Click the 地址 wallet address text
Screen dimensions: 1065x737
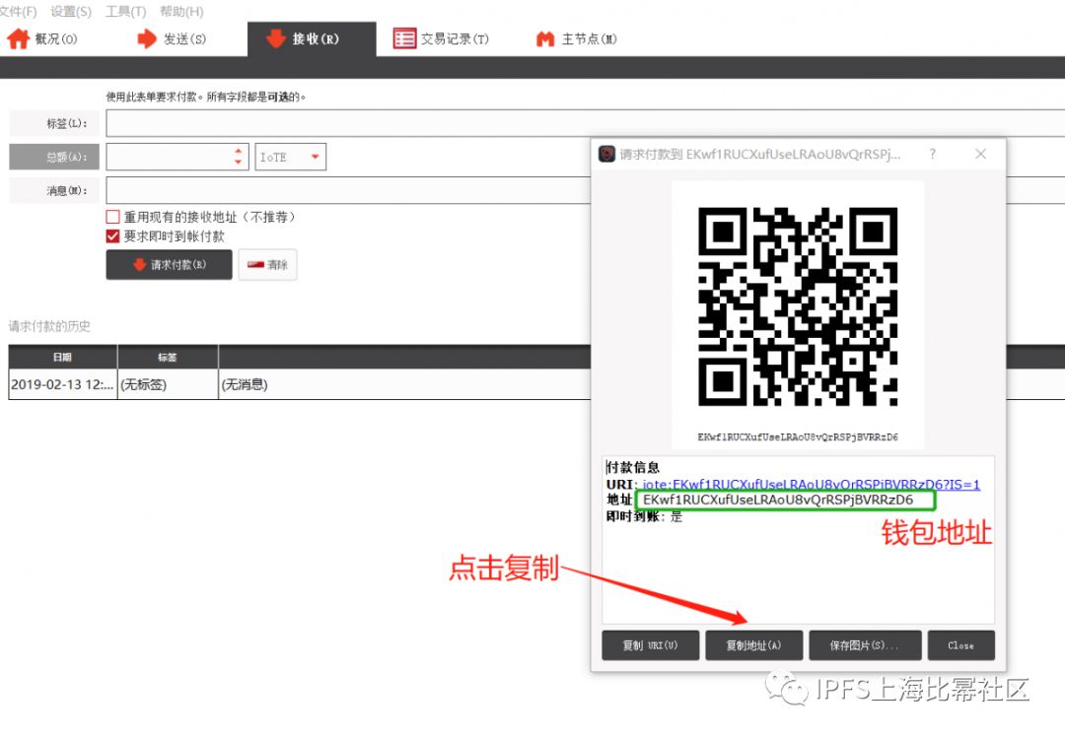pyautogui.click(x=778, y=501)
